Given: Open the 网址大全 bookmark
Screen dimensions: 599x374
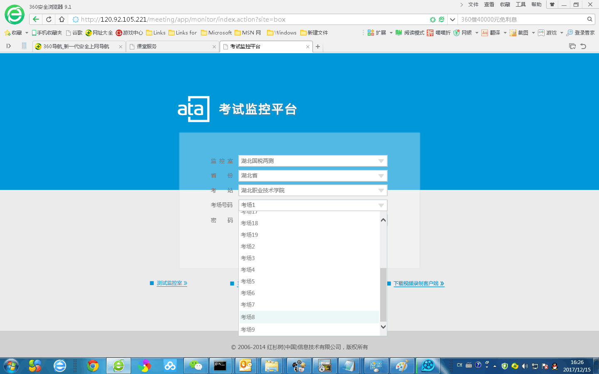Looking at the screenshot, I should pos(99,32).
